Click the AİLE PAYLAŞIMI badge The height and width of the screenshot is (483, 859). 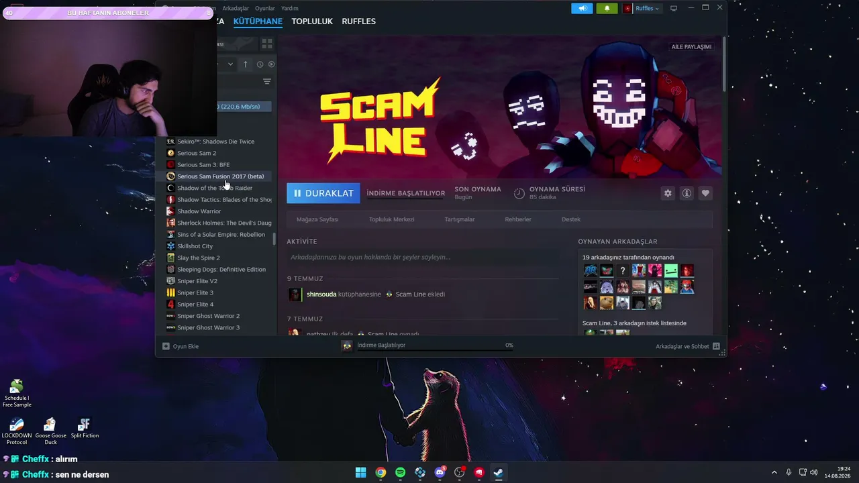[x=691, y=47]
